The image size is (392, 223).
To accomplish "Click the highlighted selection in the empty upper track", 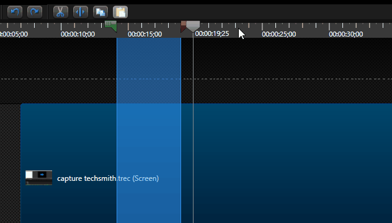I will point(149,71).
